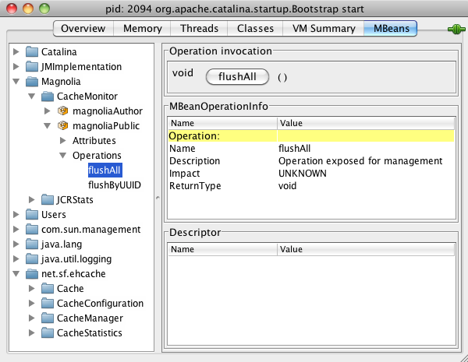The height and width of the screenshot is (362, 468).
Task: Click the Catalina folder icon
Action: point(32,51)
